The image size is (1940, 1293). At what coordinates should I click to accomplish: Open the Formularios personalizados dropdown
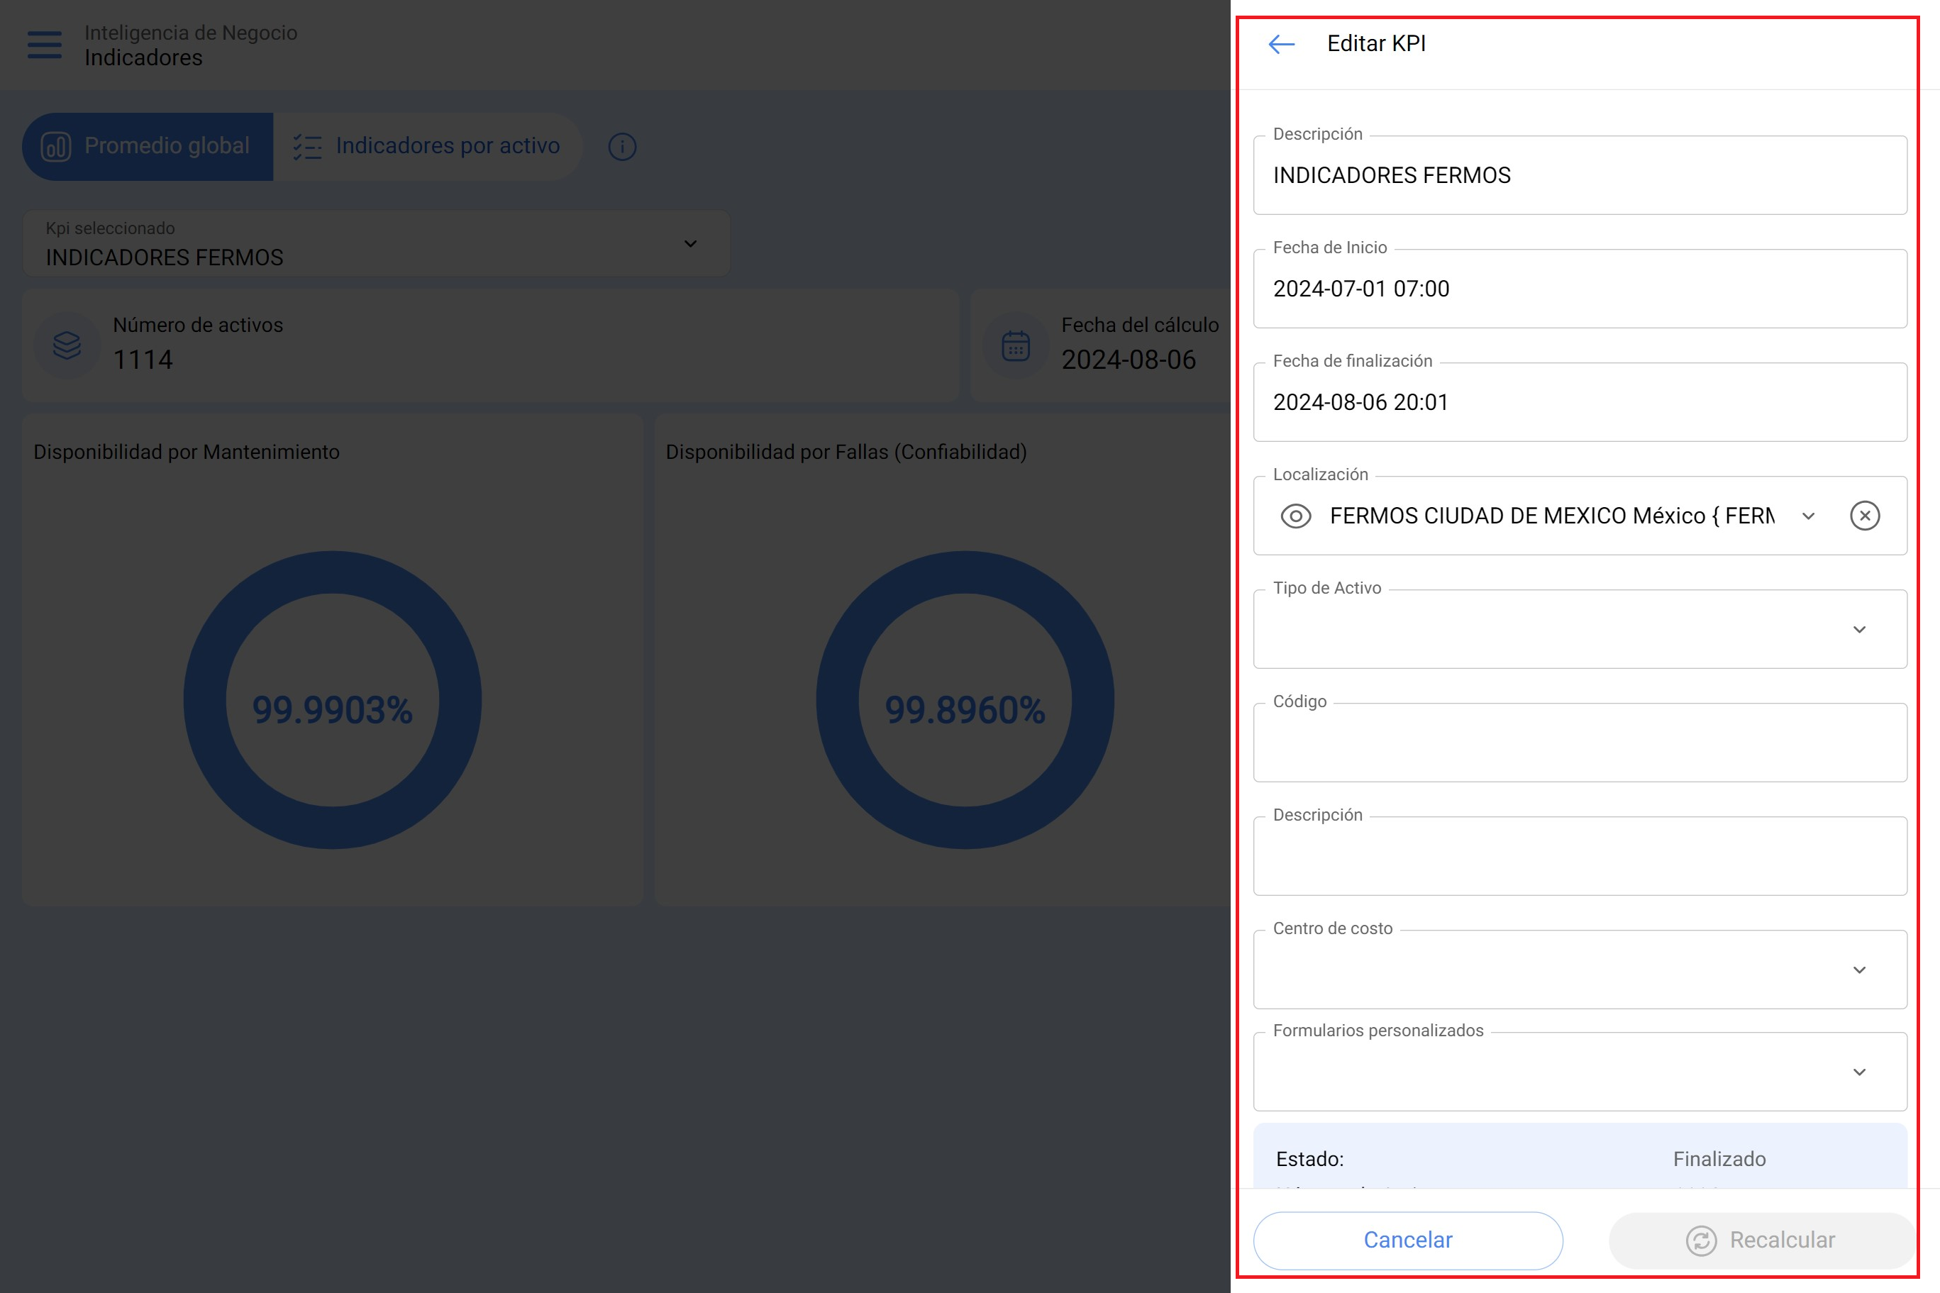(1580, 1071)
